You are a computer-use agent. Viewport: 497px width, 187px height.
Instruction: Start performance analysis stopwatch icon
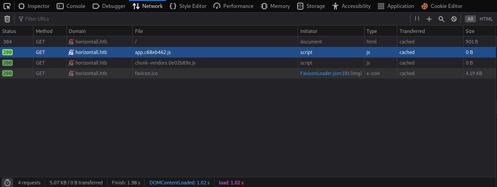(7, 183)
